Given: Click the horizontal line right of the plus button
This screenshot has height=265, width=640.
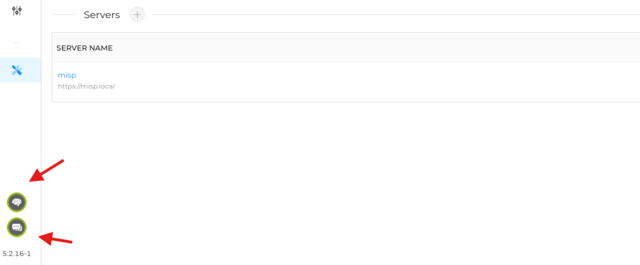Looking at the screenshot, I should pyautogui.click(x=394, y=15).
